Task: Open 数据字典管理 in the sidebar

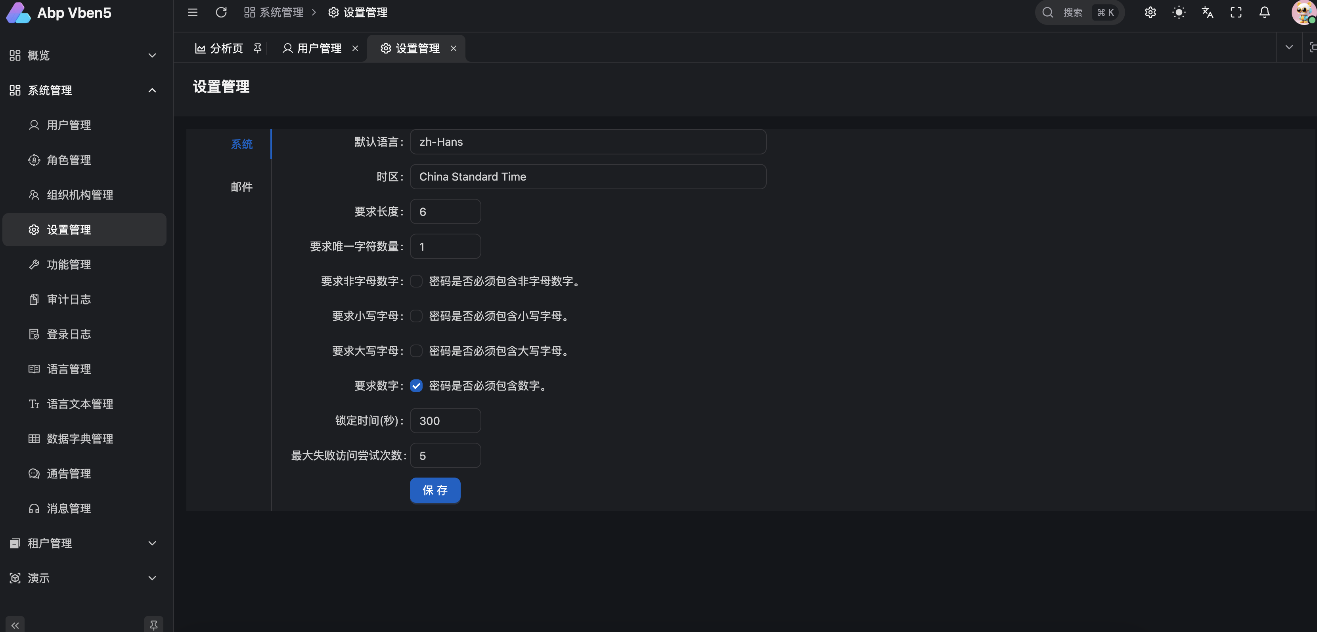Action: [x=84, y=438]
